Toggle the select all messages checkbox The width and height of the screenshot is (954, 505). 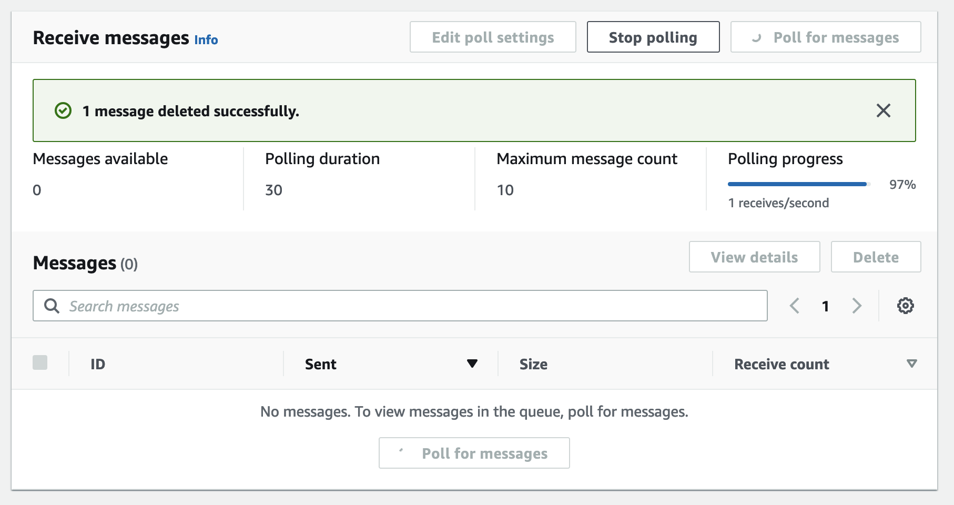pyautogui.click(x=40, y=362)
